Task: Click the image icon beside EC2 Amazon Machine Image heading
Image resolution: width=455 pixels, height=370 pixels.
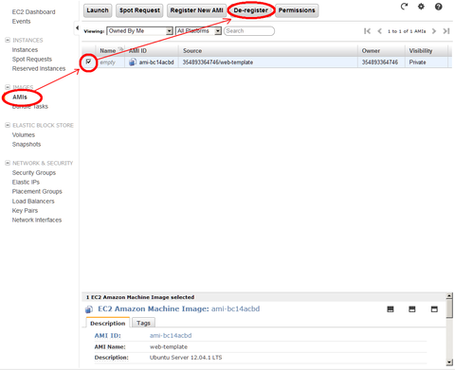Action: 89,309
